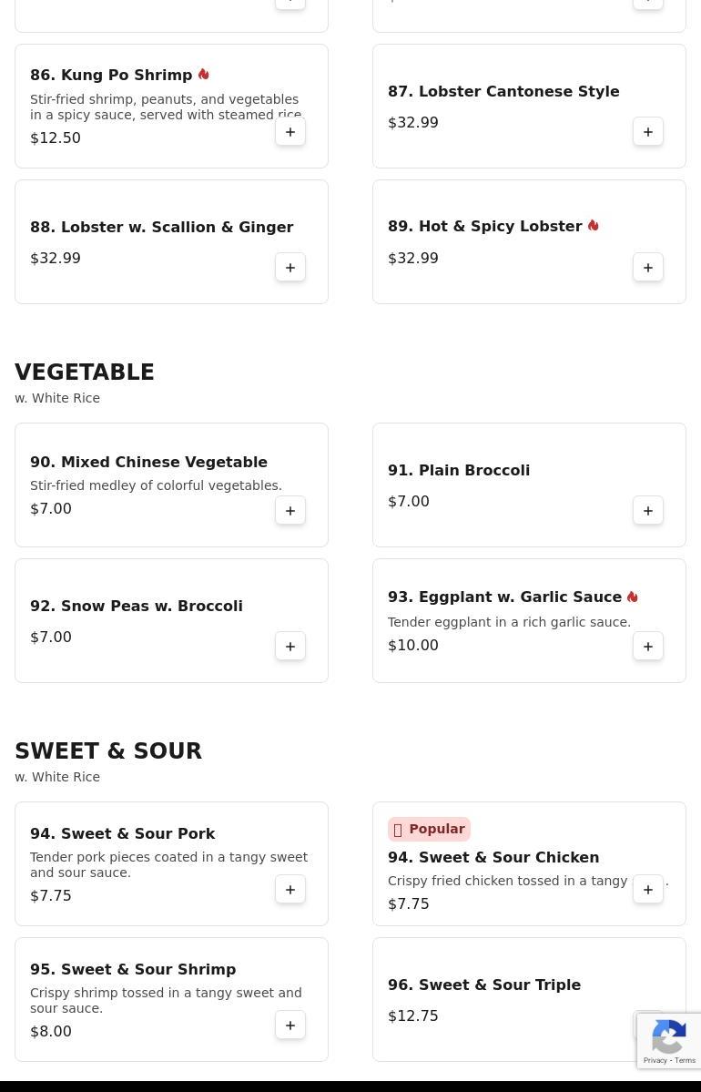Open the Lobster Cantonese Style item title
Viewport: 701px width, 1092px height.
(x=503, y=91)
